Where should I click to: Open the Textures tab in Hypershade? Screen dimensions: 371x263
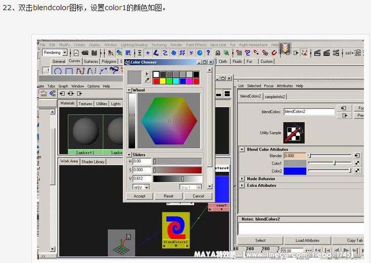coord(86,104)
